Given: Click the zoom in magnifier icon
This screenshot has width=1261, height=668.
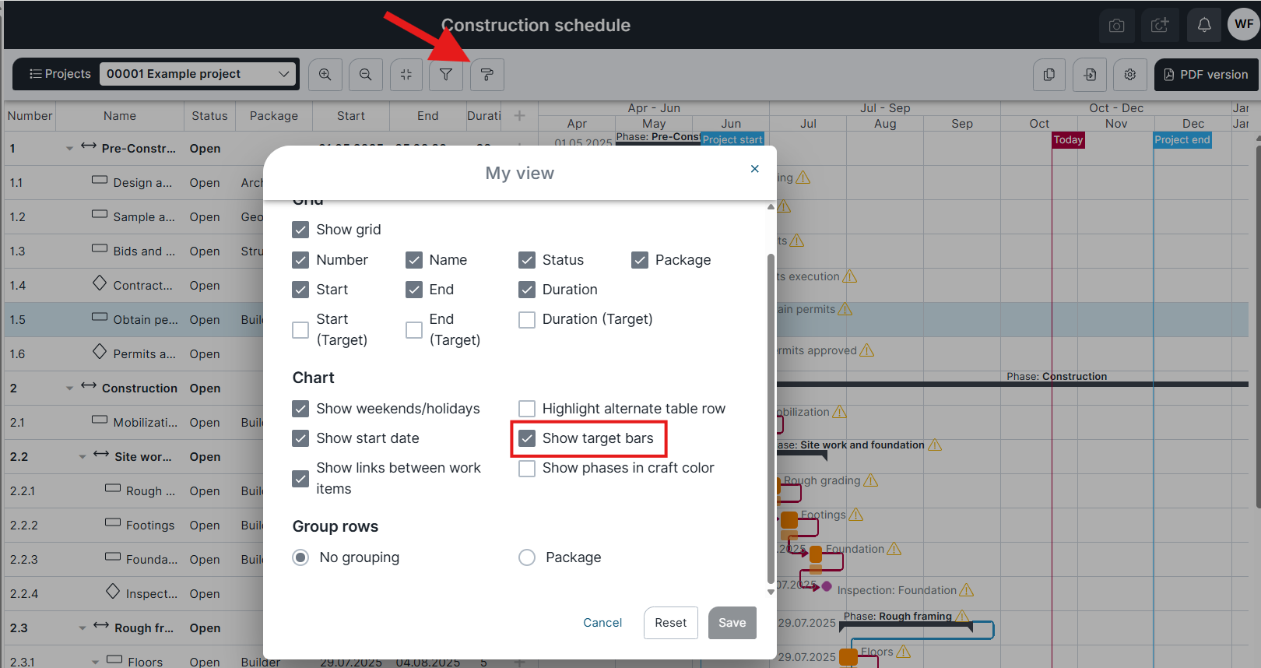Looking at the screenshot, I should click(325, 75).
